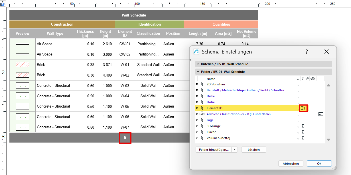Click the Felder hinzufügen... button
This screenshot has width=351, height=175.
point(214,149)
